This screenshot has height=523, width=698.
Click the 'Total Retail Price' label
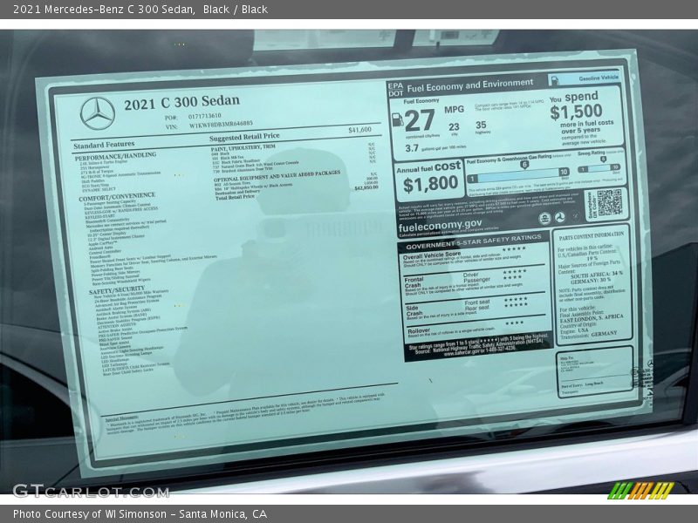(235, 197)
